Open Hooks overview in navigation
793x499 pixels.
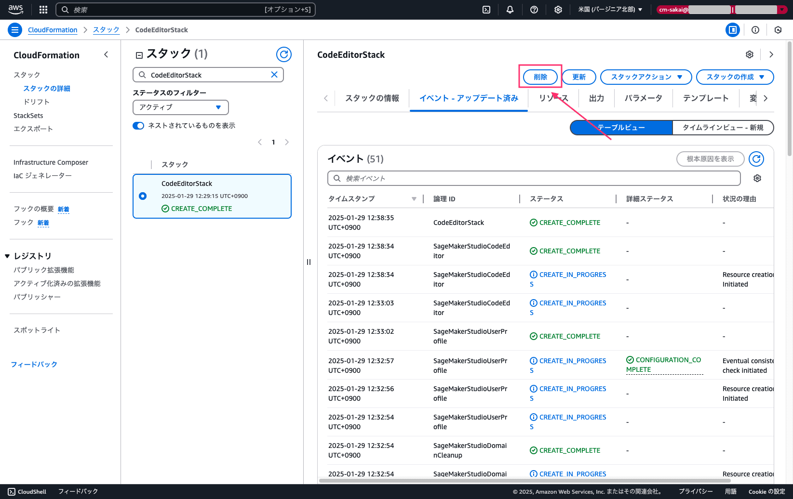pos(34,209)
